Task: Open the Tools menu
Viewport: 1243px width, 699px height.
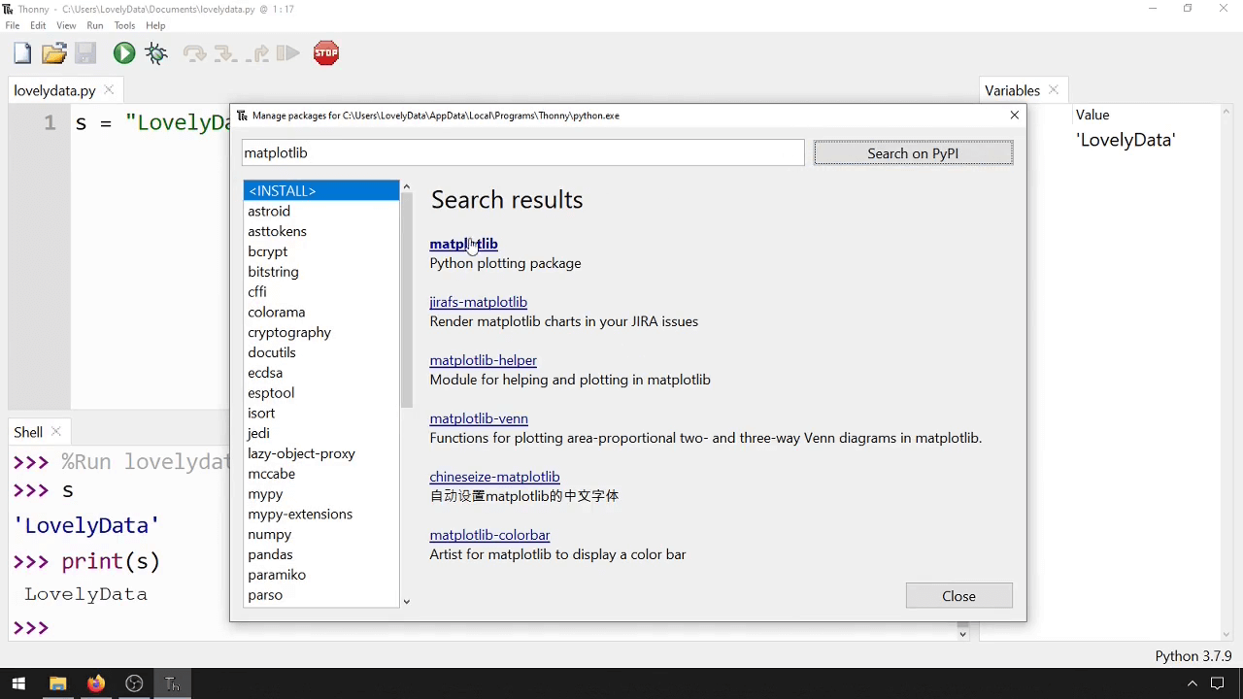Action: 123,25
